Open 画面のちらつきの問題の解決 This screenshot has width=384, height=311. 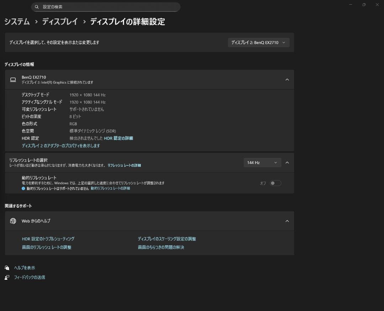click(x=161, y=247)
